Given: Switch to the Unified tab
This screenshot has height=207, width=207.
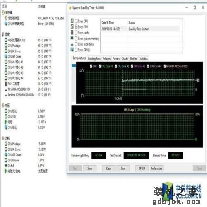Looking at the screenshot, I should pyautogui.click(x=134, y=59).
